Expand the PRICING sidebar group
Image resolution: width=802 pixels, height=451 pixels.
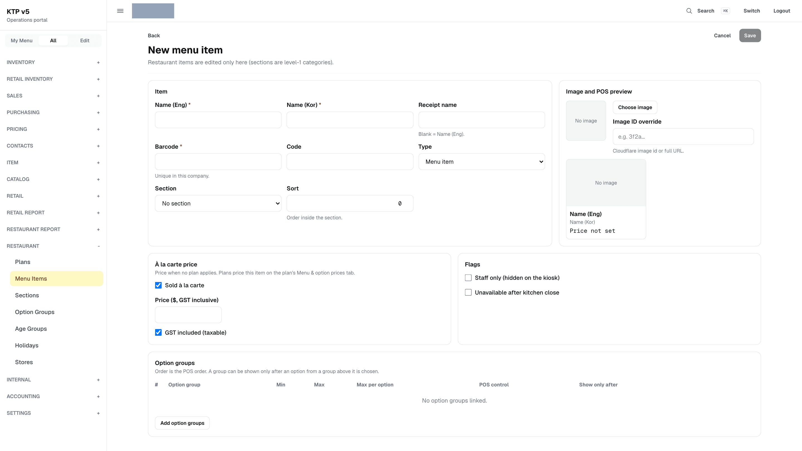pos(53,129)
